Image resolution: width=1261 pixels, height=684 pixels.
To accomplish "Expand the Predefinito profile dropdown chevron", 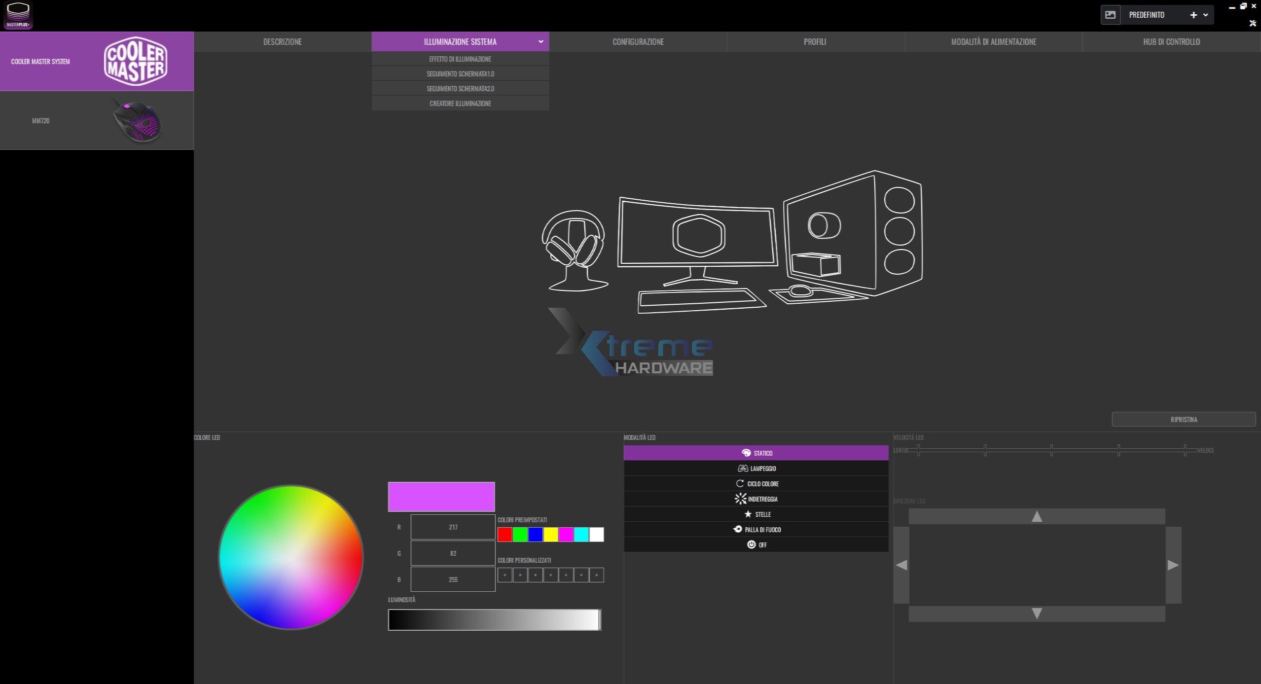I will (x=1205, y=15).
